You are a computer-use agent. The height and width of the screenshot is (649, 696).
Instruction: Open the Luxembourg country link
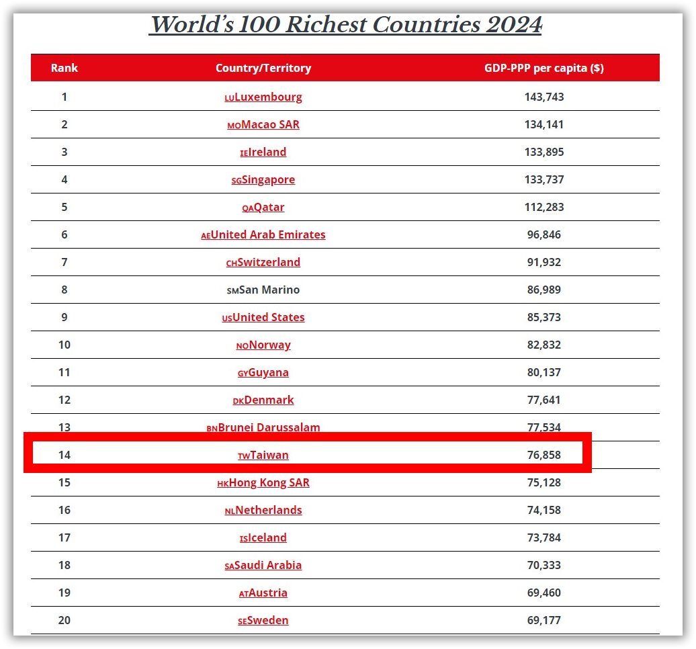[x=263, y=97]
